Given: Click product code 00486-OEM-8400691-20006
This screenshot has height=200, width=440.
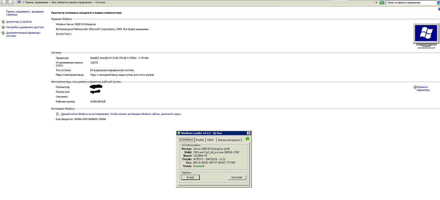Looking at the screenshot, I should coord(90,119).
